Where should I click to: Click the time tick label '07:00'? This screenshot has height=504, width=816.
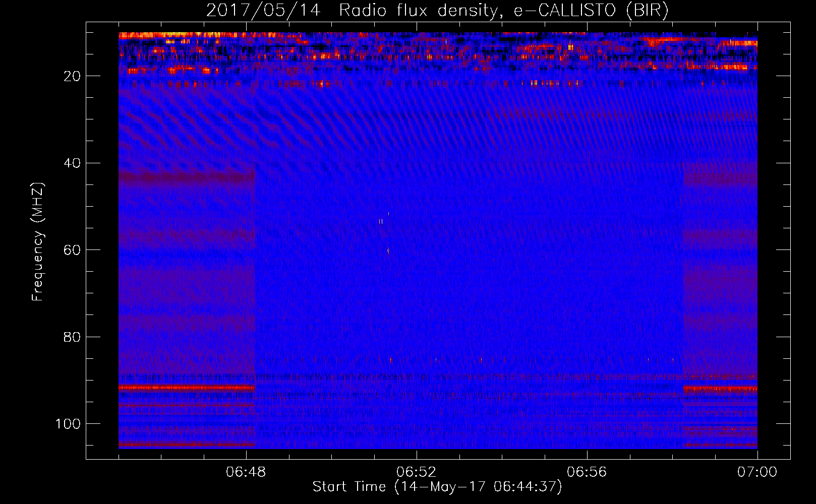[x=757, y=472]
